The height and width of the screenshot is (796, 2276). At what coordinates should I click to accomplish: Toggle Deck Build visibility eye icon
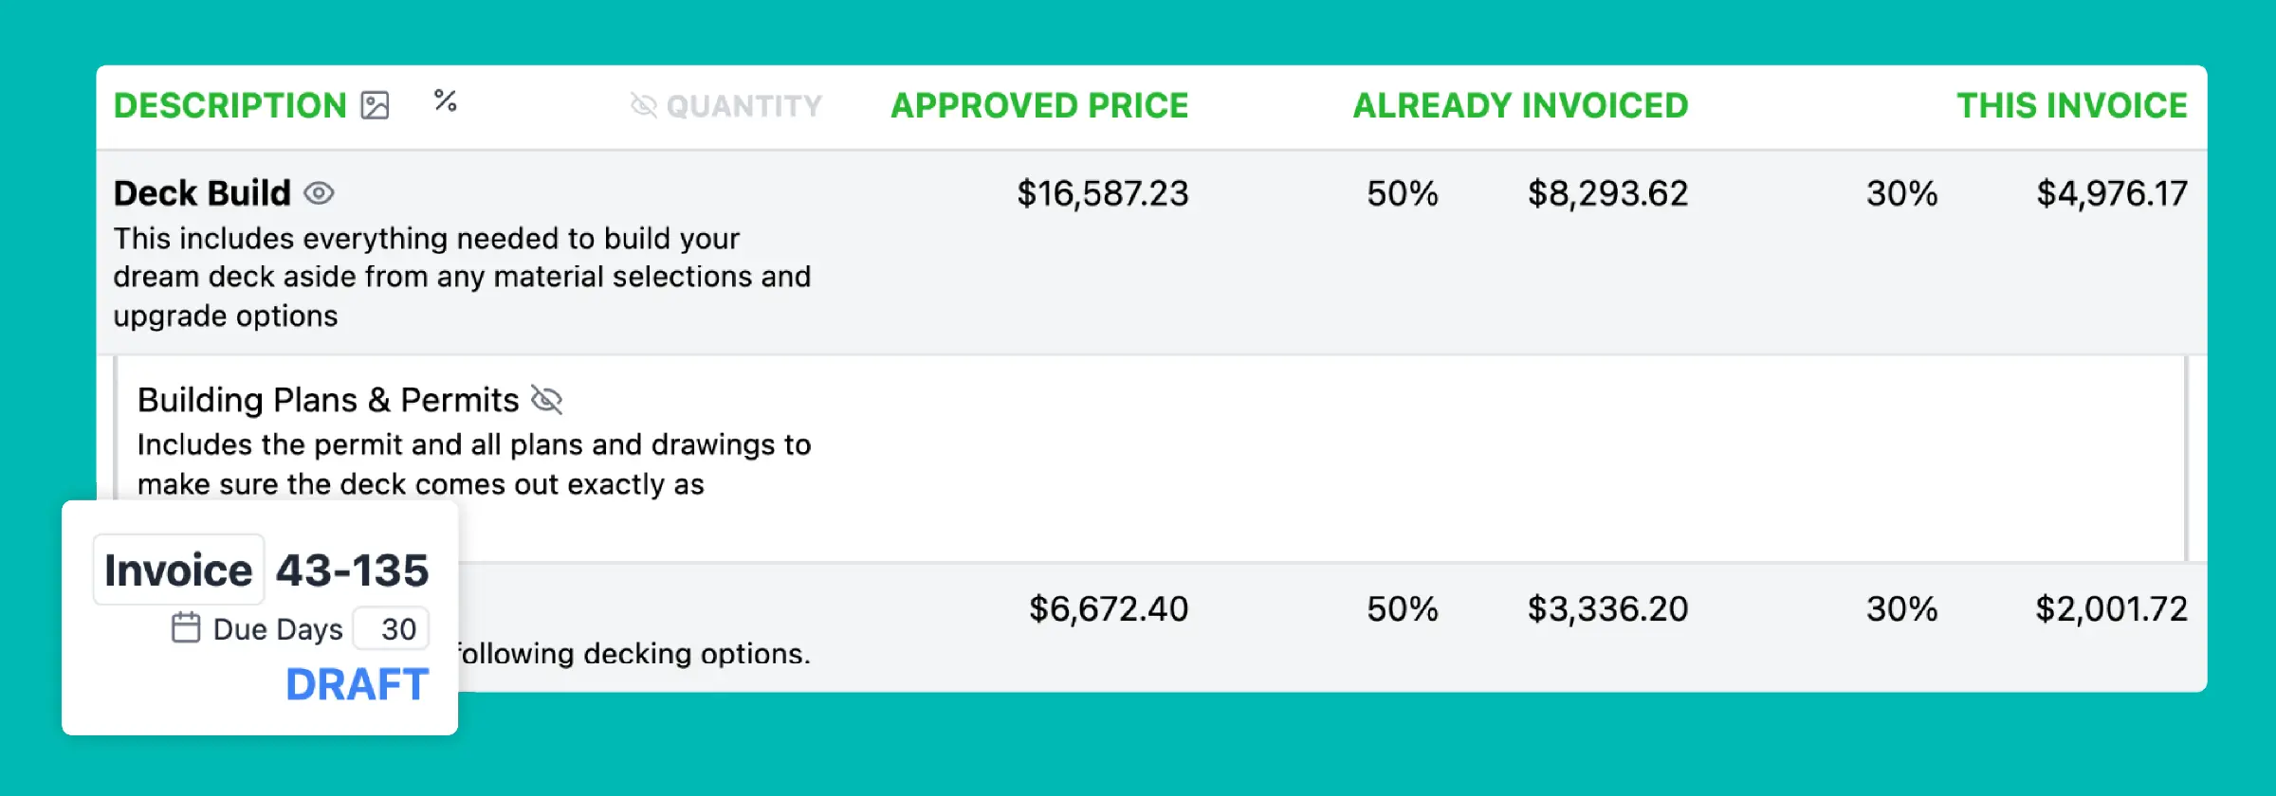319,193
